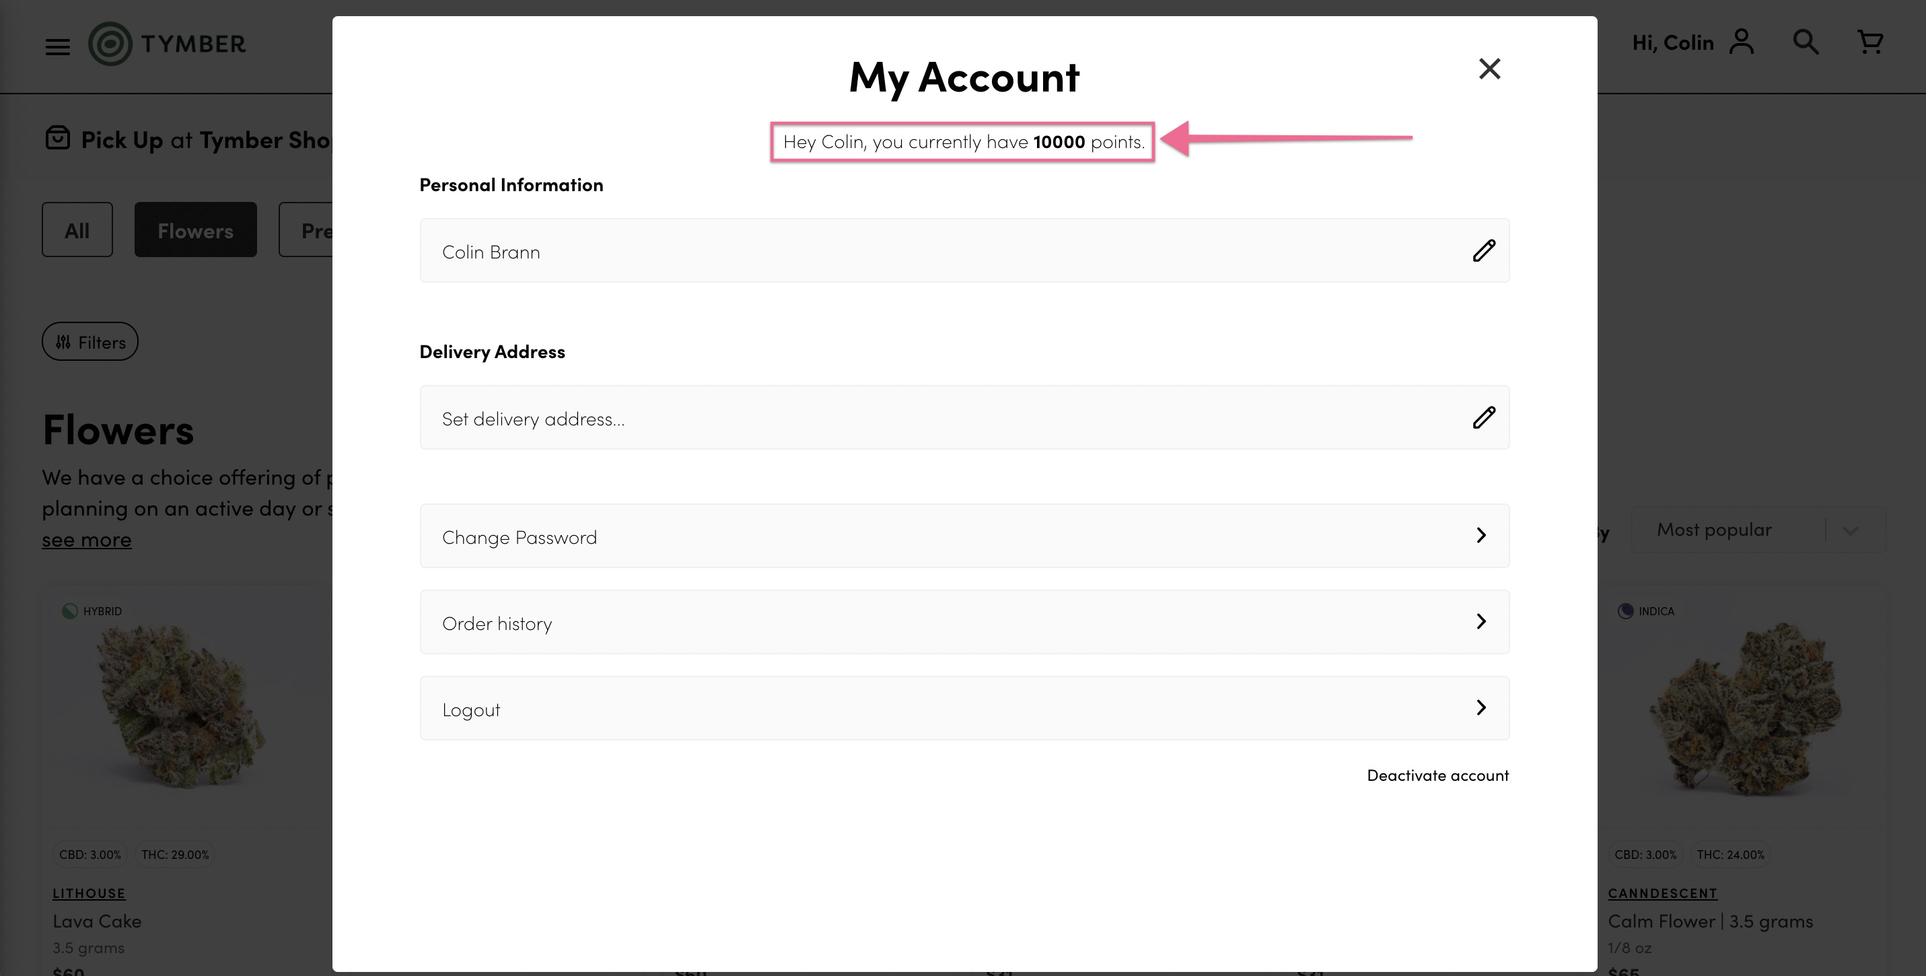Screen dimensions: 1926x976
Task: Open the shopping cart
Action: 1870,42
